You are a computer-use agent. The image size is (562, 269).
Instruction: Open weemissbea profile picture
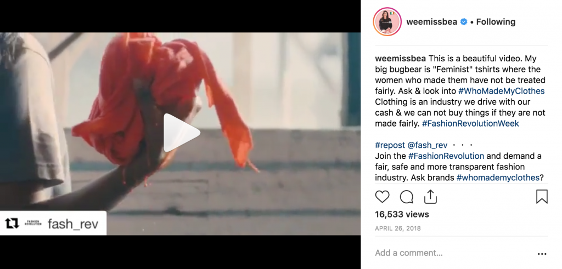pyautogui.click(x=387, y=22)
